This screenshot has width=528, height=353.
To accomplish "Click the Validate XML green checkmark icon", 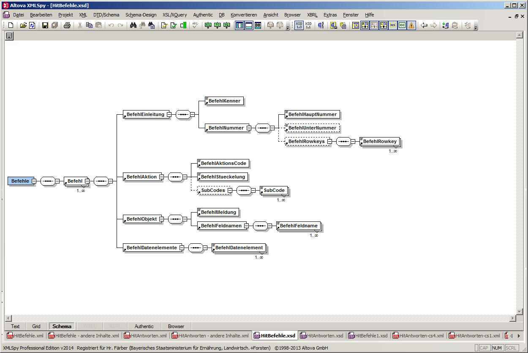I will pyautogui.click(x=174, y=25).
